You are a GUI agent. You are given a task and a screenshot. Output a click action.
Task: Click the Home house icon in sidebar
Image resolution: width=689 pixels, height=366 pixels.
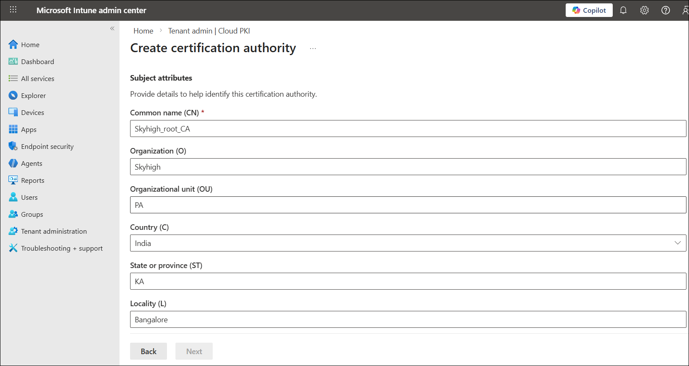(13, 45)
